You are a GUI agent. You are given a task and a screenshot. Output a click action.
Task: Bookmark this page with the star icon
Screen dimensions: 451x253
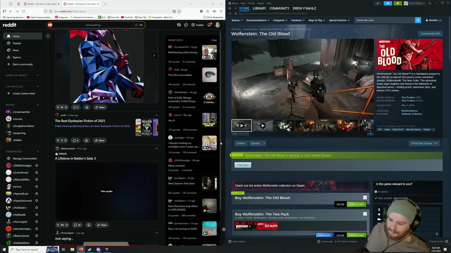point(179,11)
